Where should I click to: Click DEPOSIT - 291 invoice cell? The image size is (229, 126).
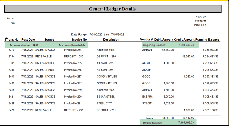pos(74,110)
